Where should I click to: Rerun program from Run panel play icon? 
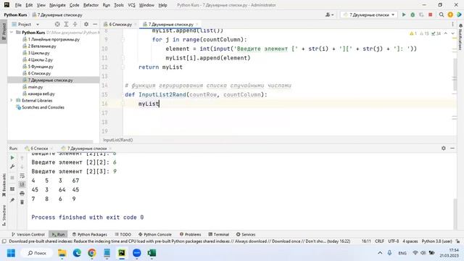point(12,158)
